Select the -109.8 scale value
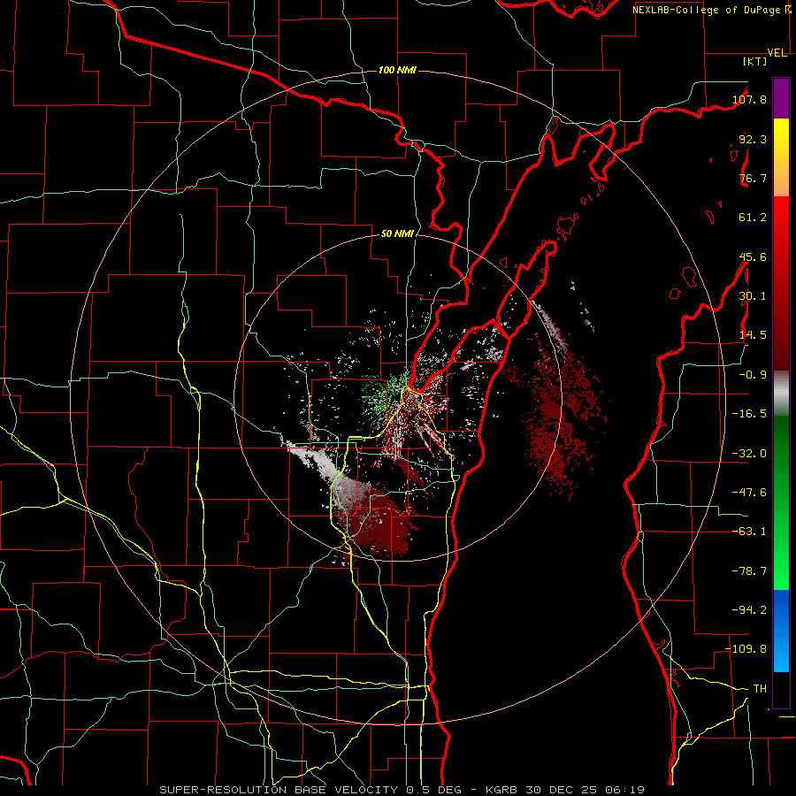796x796 pixels. click(x=746, y=649)
